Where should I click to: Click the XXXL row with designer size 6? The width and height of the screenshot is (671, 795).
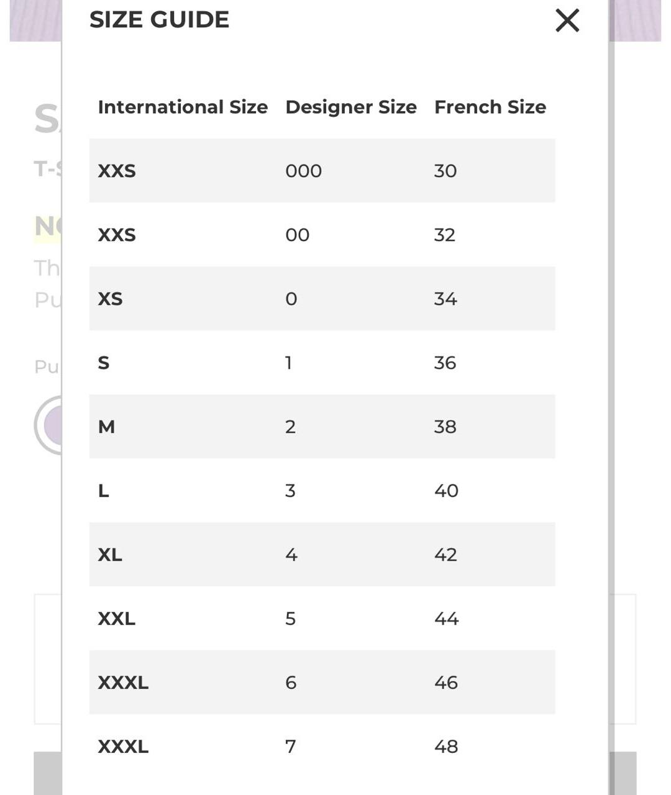pos(322,682)
